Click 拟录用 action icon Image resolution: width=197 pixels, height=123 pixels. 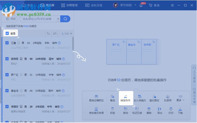[168, 96]
